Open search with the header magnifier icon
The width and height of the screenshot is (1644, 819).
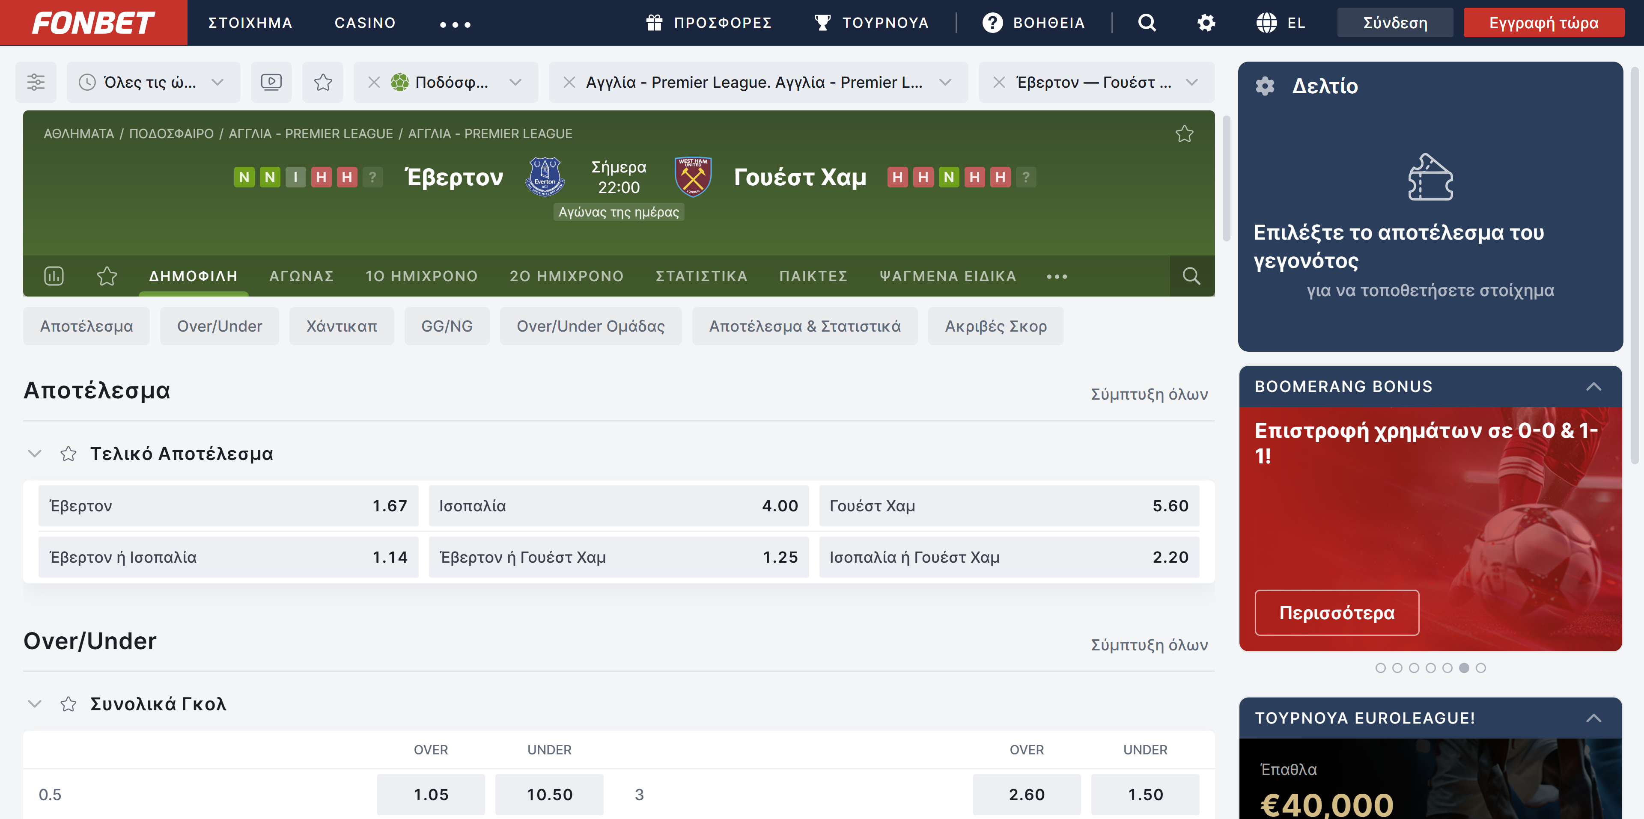(1147, 23)
